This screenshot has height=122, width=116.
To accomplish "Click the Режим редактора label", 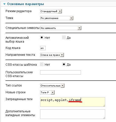I will click(x=18, y=11).
